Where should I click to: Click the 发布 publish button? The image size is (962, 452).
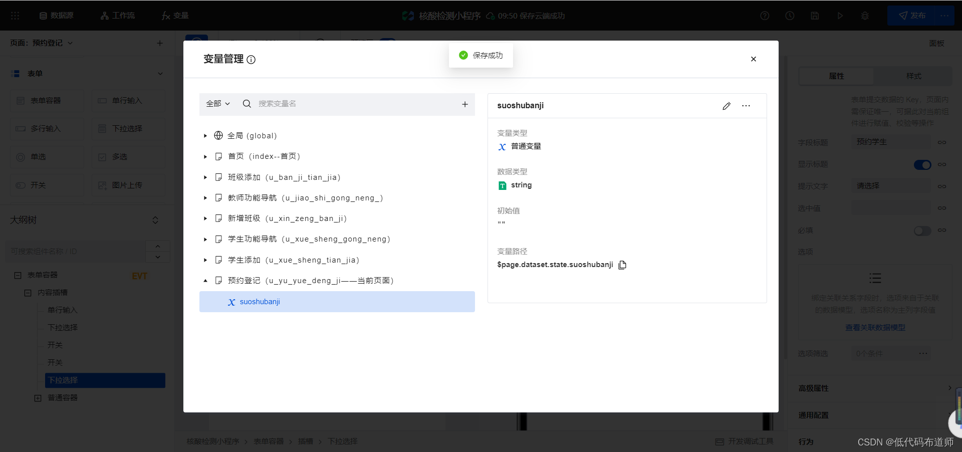tap(912, 16)
